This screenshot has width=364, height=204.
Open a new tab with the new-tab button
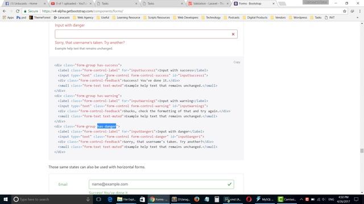point(282,3)
